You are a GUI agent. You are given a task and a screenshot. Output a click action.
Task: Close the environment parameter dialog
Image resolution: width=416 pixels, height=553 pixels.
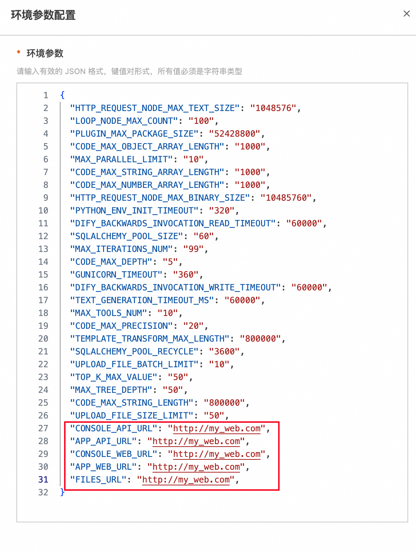[x=406, y=14]
